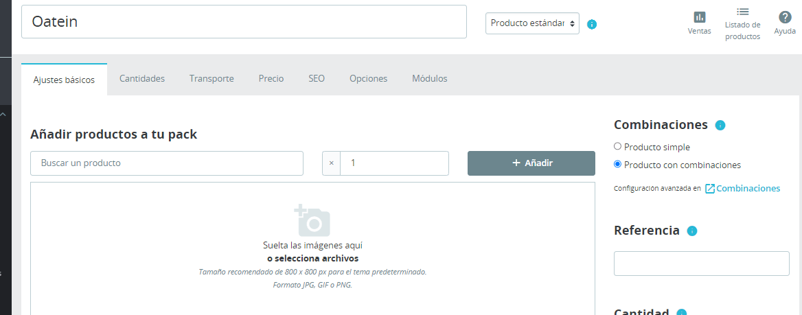Switch to SEO tab
Image resolution: width=802 pixels, height=315 pixels.
[x=317, y=79]
